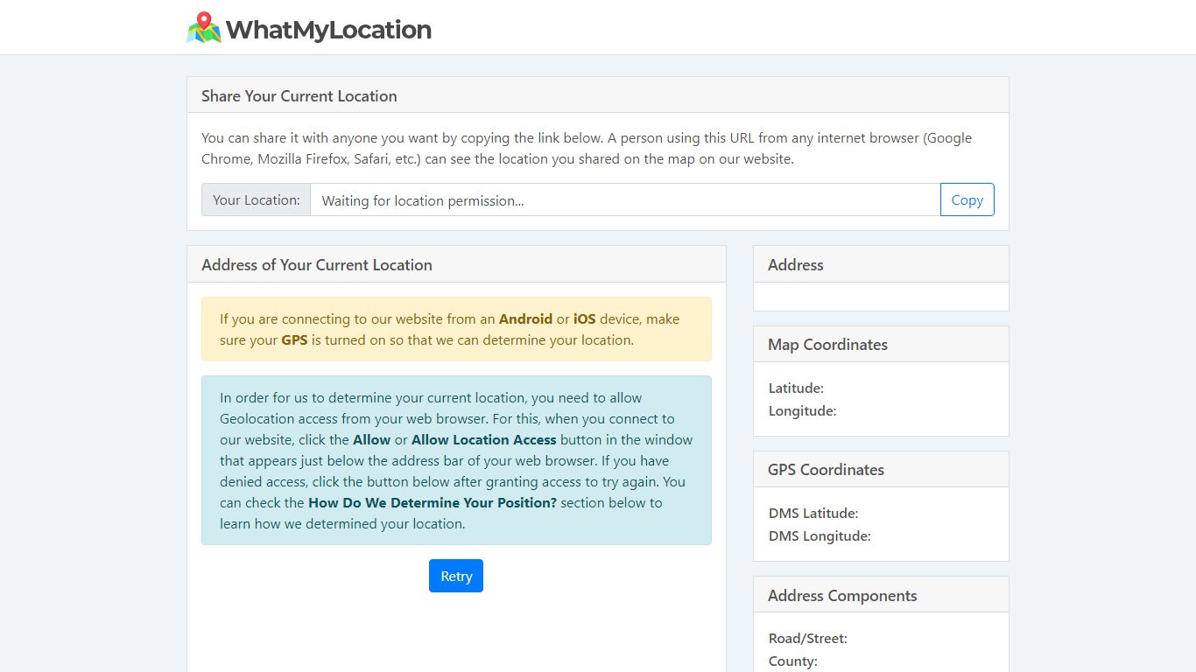Click the yellow GPS warning notice
Image resolution: width=1196 pixels, height=672 pixels.
pos(456,329)
